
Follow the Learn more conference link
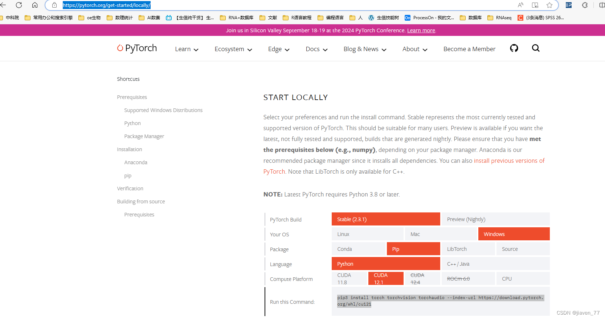point(421,30)
